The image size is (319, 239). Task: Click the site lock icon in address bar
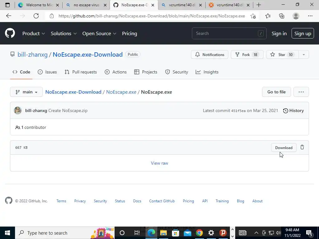pyautogui.click(x=52, y=16)
